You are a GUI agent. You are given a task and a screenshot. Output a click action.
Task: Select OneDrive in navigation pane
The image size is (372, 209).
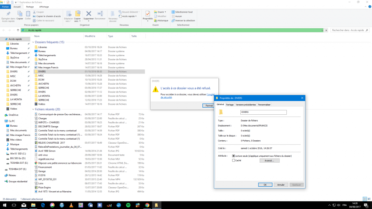(x=13, y=115)
